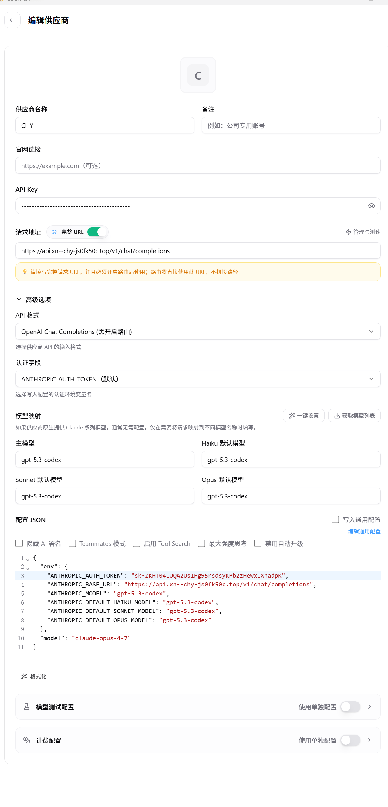
Task: Click the coins icon of 计费配置
Action: (x=27, y=740)
